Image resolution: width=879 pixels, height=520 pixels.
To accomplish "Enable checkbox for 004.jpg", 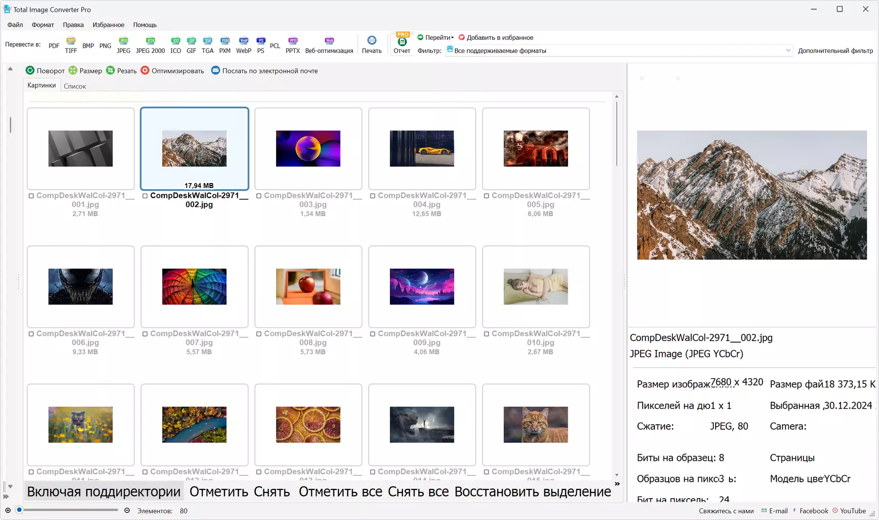I will pos(373,196).
